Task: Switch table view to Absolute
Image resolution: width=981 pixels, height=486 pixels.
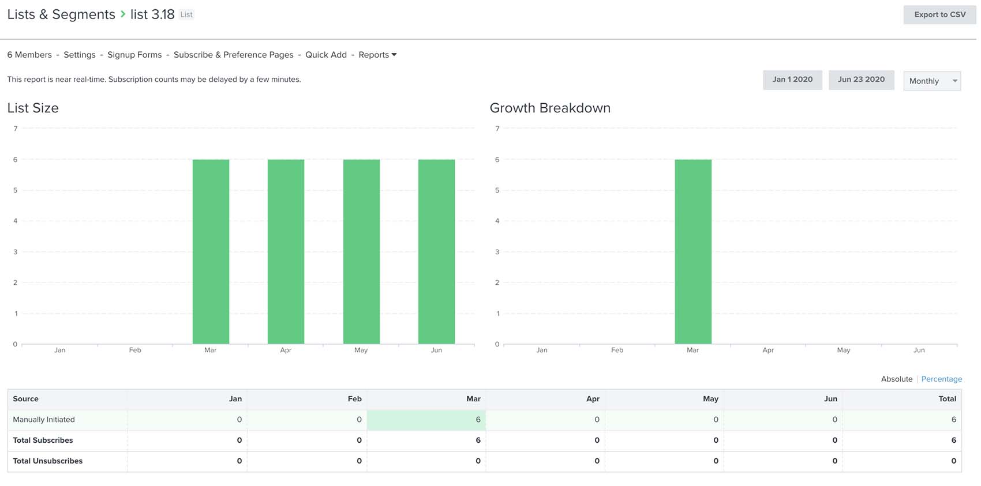Action: [896, 379]
